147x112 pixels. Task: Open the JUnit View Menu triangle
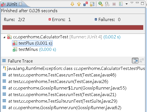(x=132, y=3)
